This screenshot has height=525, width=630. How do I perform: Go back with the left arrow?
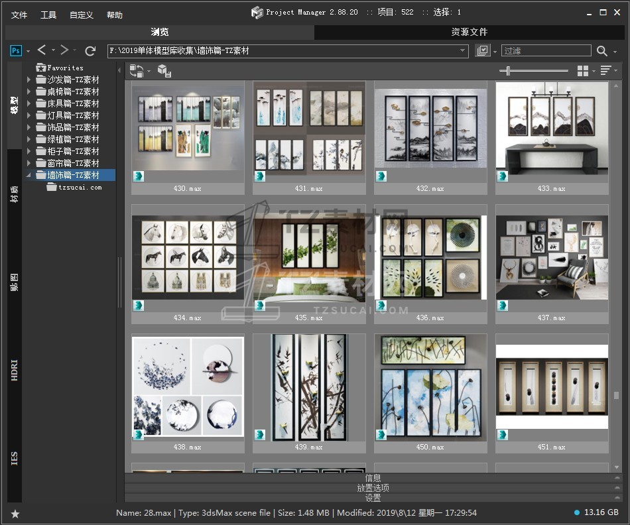[x=42, y=50]
